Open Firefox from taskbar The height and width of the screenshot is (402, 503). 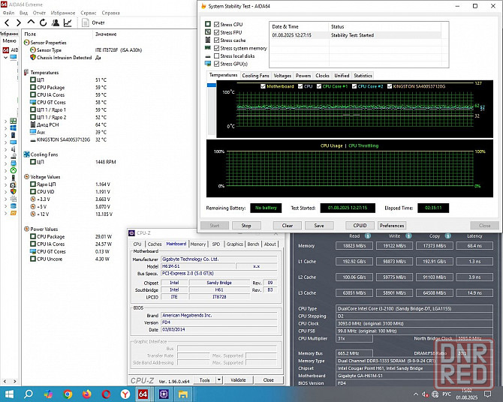pyautogui.click(x=86, y=394)
